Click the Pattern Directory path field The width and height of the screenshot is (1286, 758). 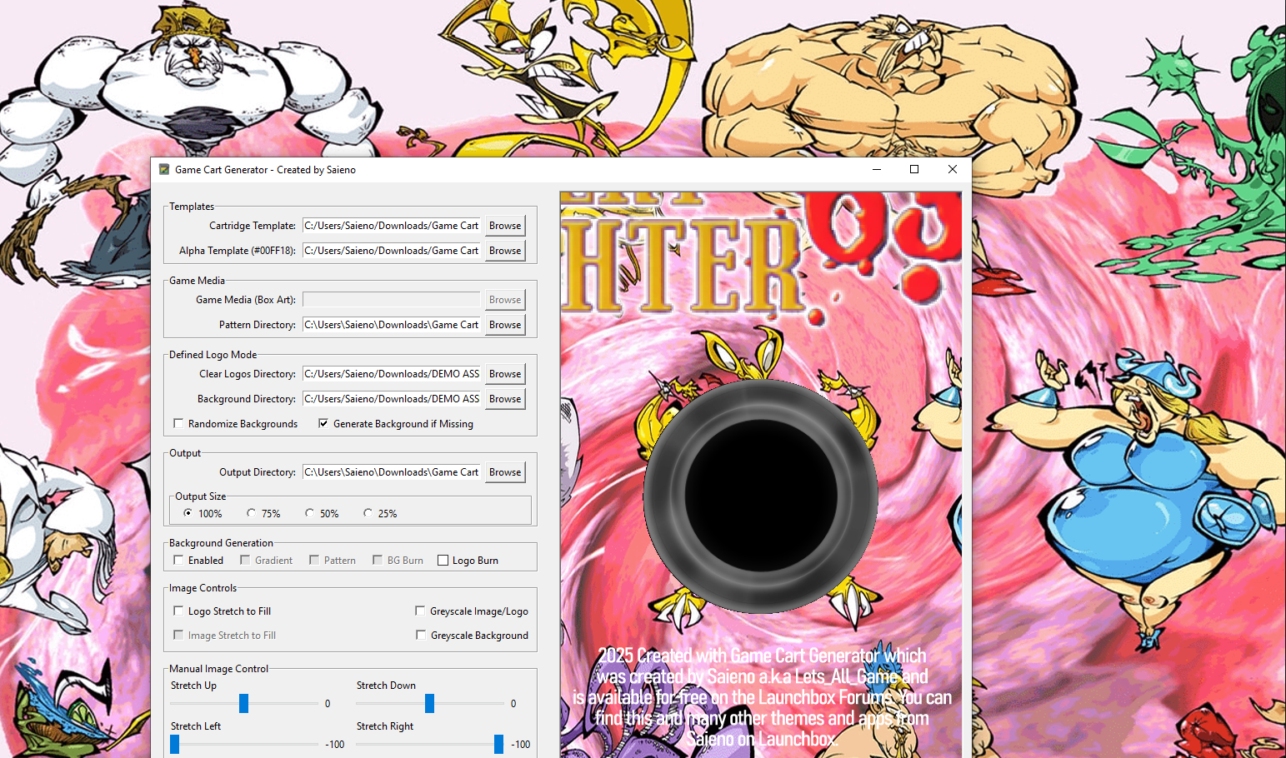[x=392, y=325]
